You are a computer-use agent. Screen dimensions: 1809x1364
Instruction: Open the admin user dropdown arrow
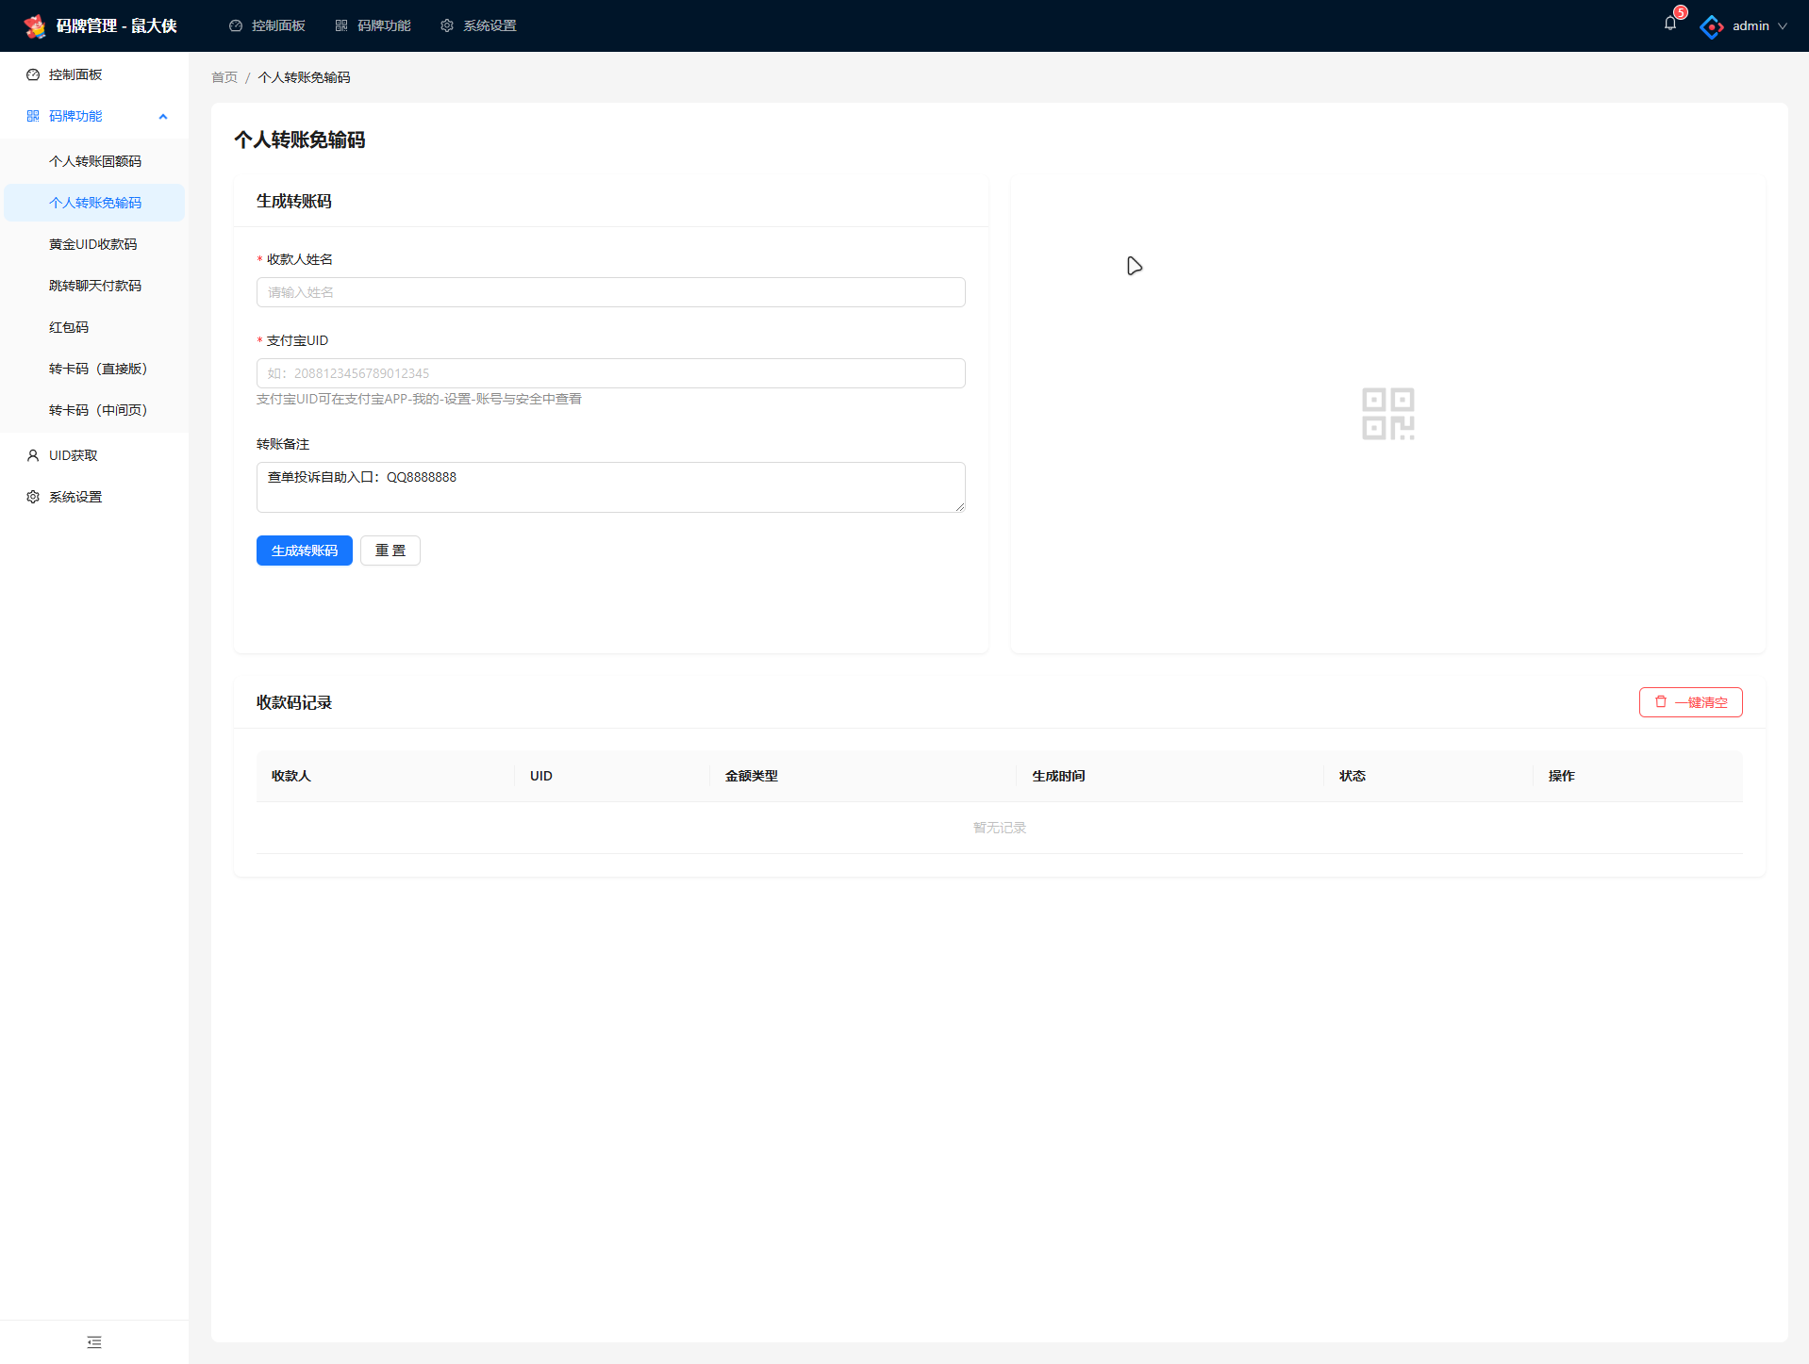point(1783,26)
